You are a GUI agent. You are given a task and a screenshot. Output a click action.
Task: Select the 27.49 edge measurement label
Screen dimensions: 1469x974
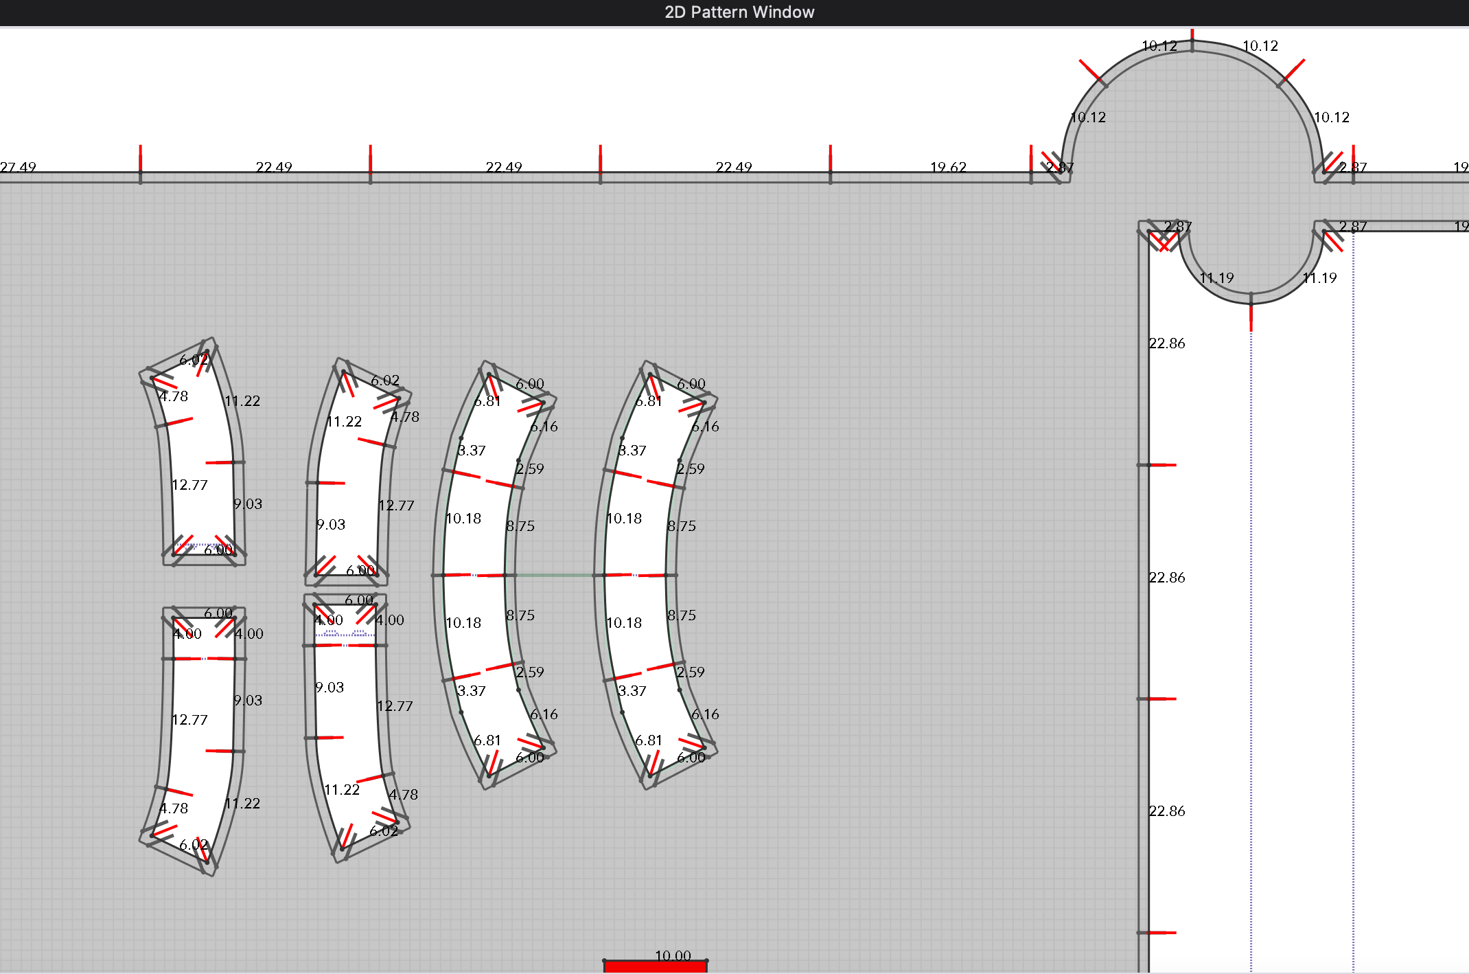[x=18, y=167]
